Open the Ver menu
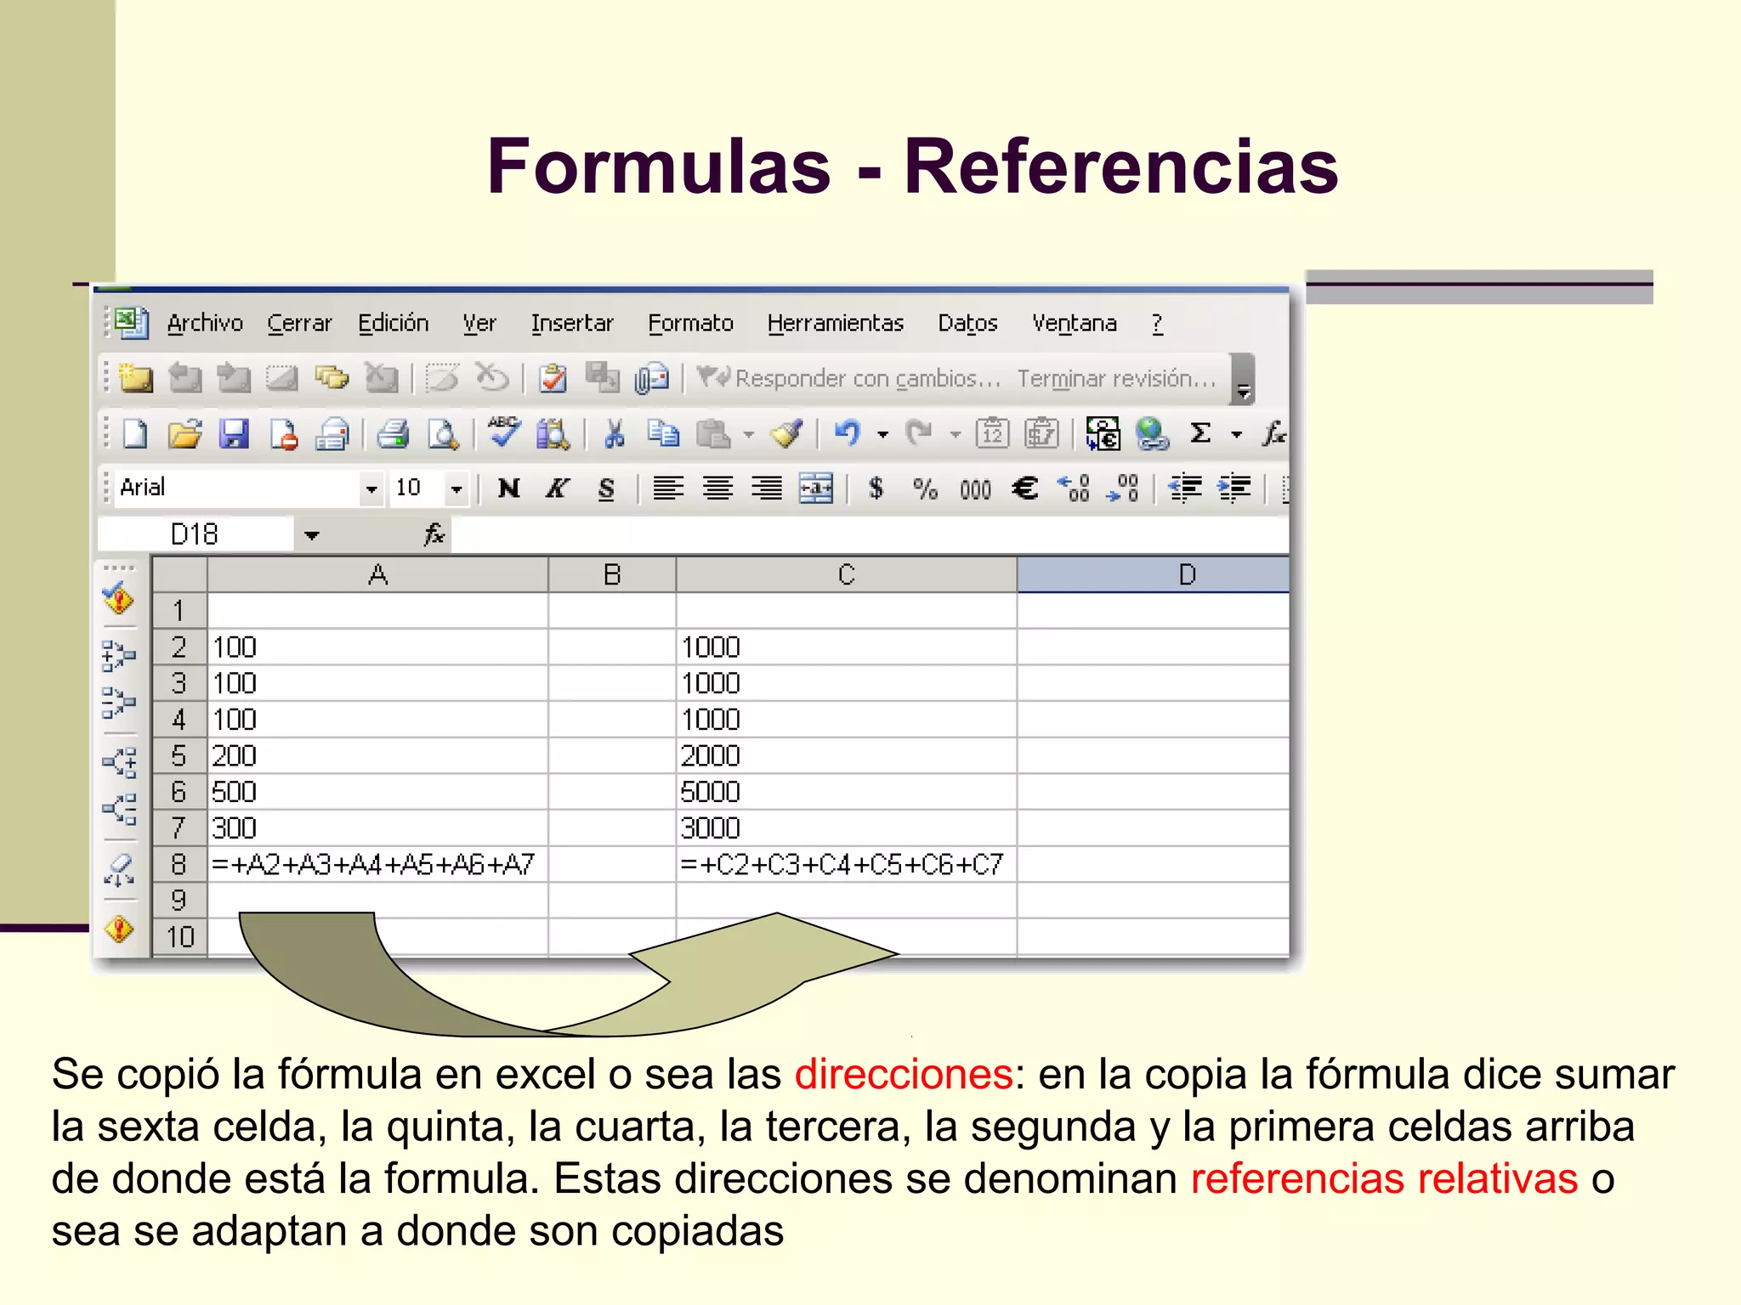 point(479,324)
